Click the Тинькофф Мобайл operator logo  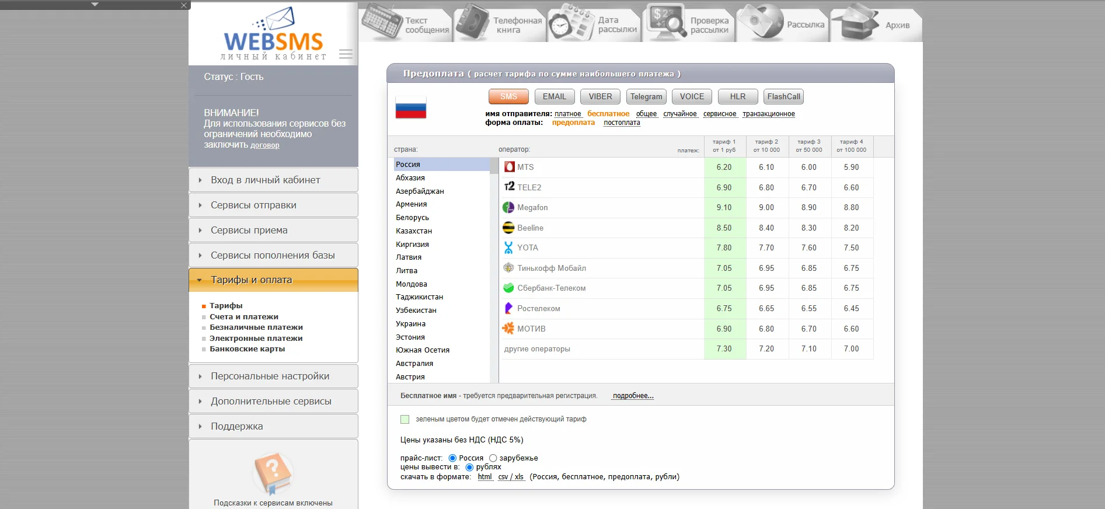pyautogui.click(x=508, y=268)
